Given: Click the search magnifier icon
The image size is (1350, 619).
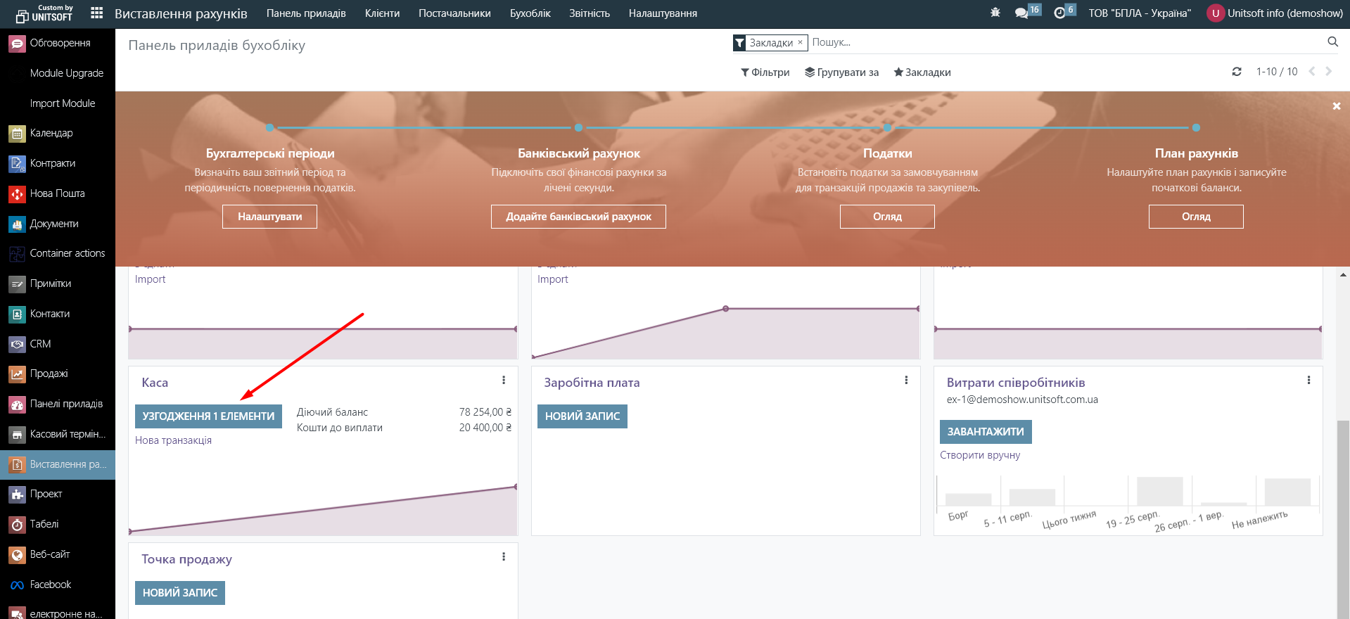Looking at the screenshot, I should [1332, 42].
